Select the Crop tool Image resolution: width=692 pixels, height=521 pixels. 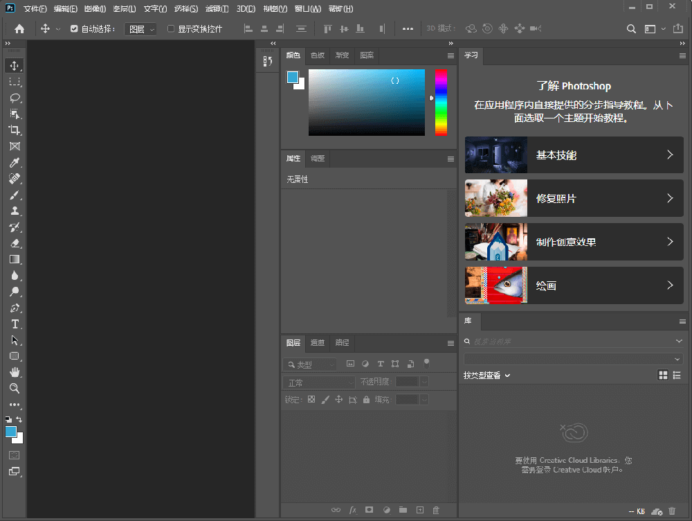(x=15, y=130)
